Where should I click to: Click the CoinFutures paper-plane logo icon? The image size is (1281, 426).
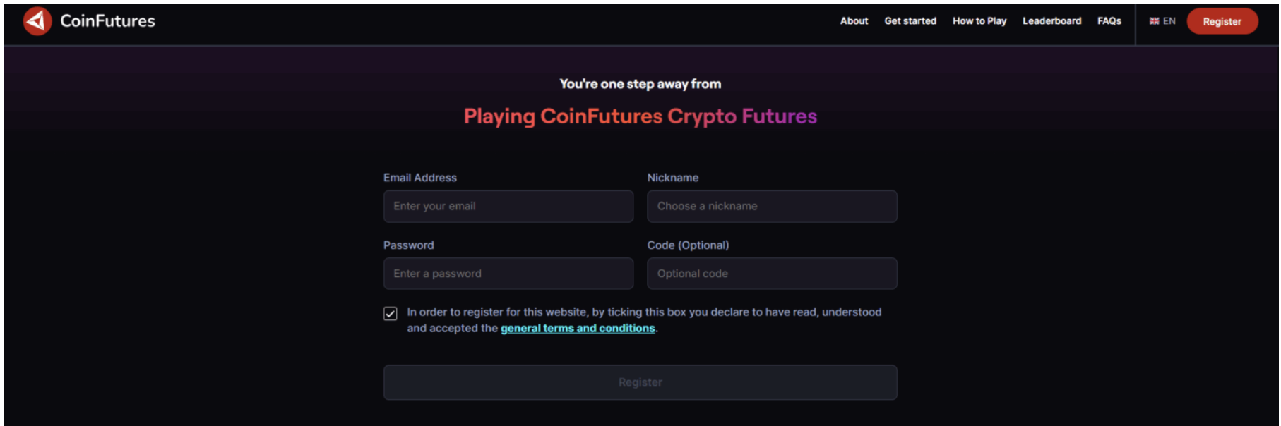click(37, 21)
